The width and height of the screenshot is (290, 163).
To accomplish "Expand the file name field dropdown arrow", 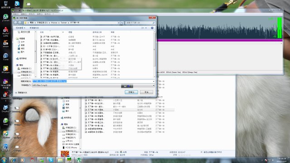I will click(x=154, y=81).
